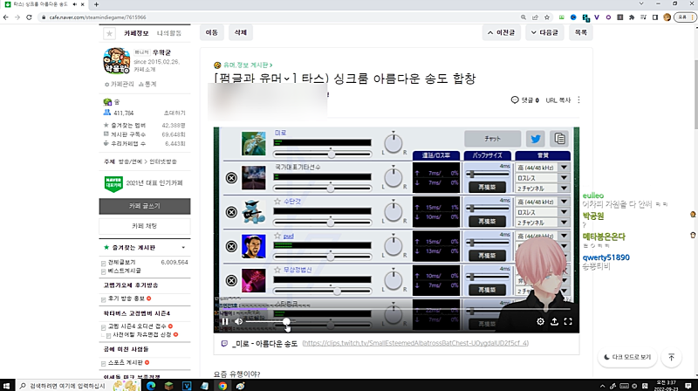
Task: Click the comment bubble icon (댓글 0)
Action: pyautogui.click(x=515, y=100)
